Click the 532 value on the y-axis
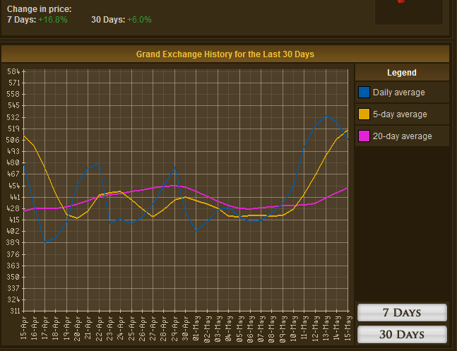 tap(13, 117)
